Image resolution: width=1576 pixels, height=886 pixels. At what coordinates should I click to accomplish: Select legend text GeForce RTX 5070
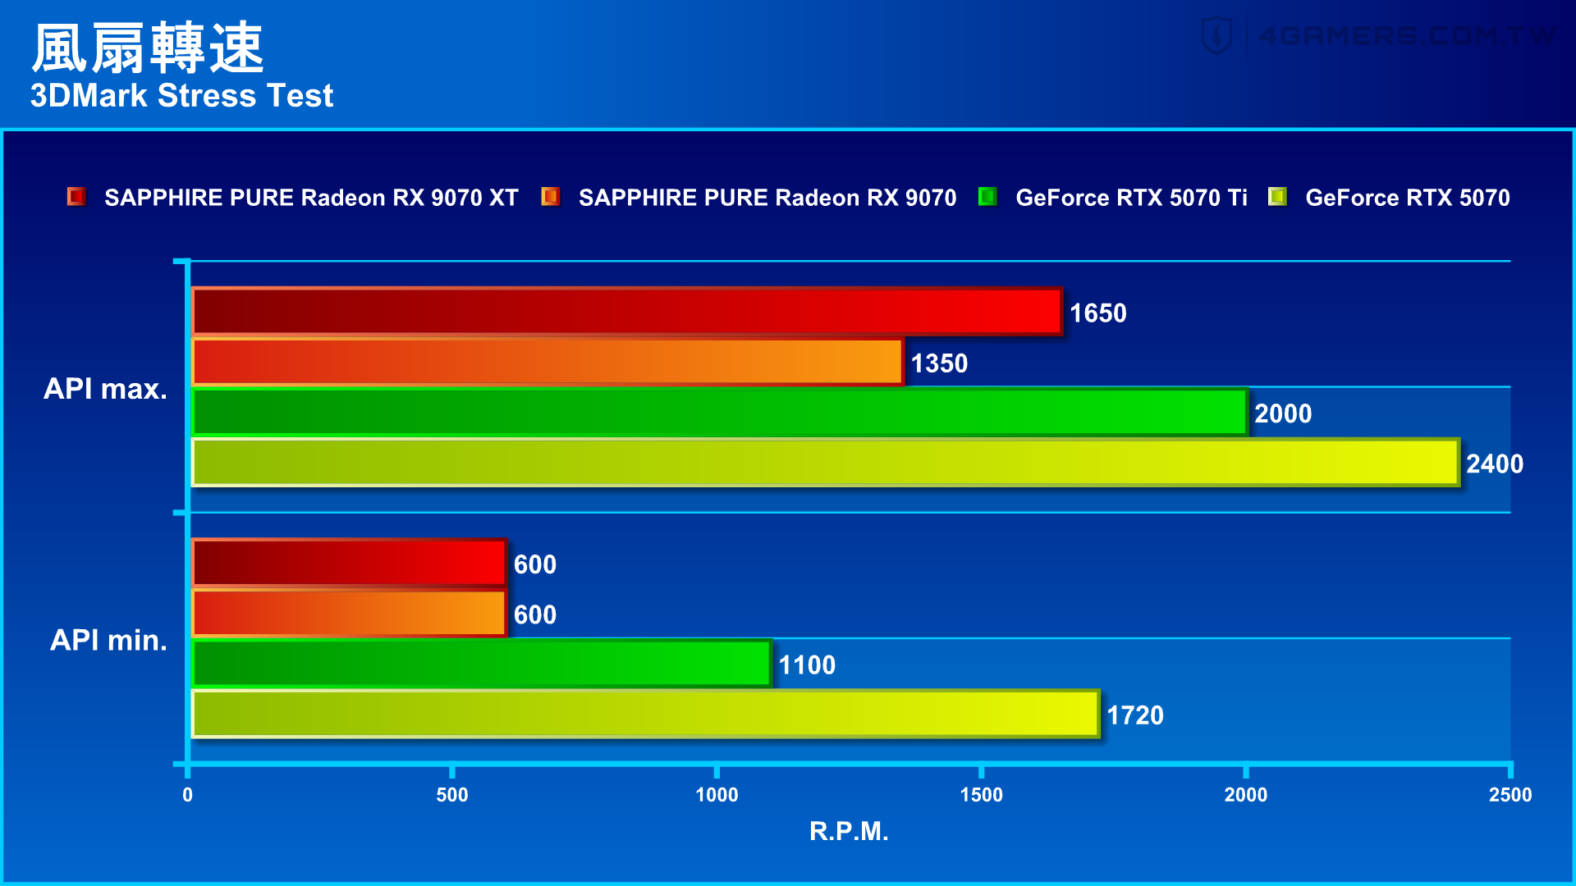1408,198
